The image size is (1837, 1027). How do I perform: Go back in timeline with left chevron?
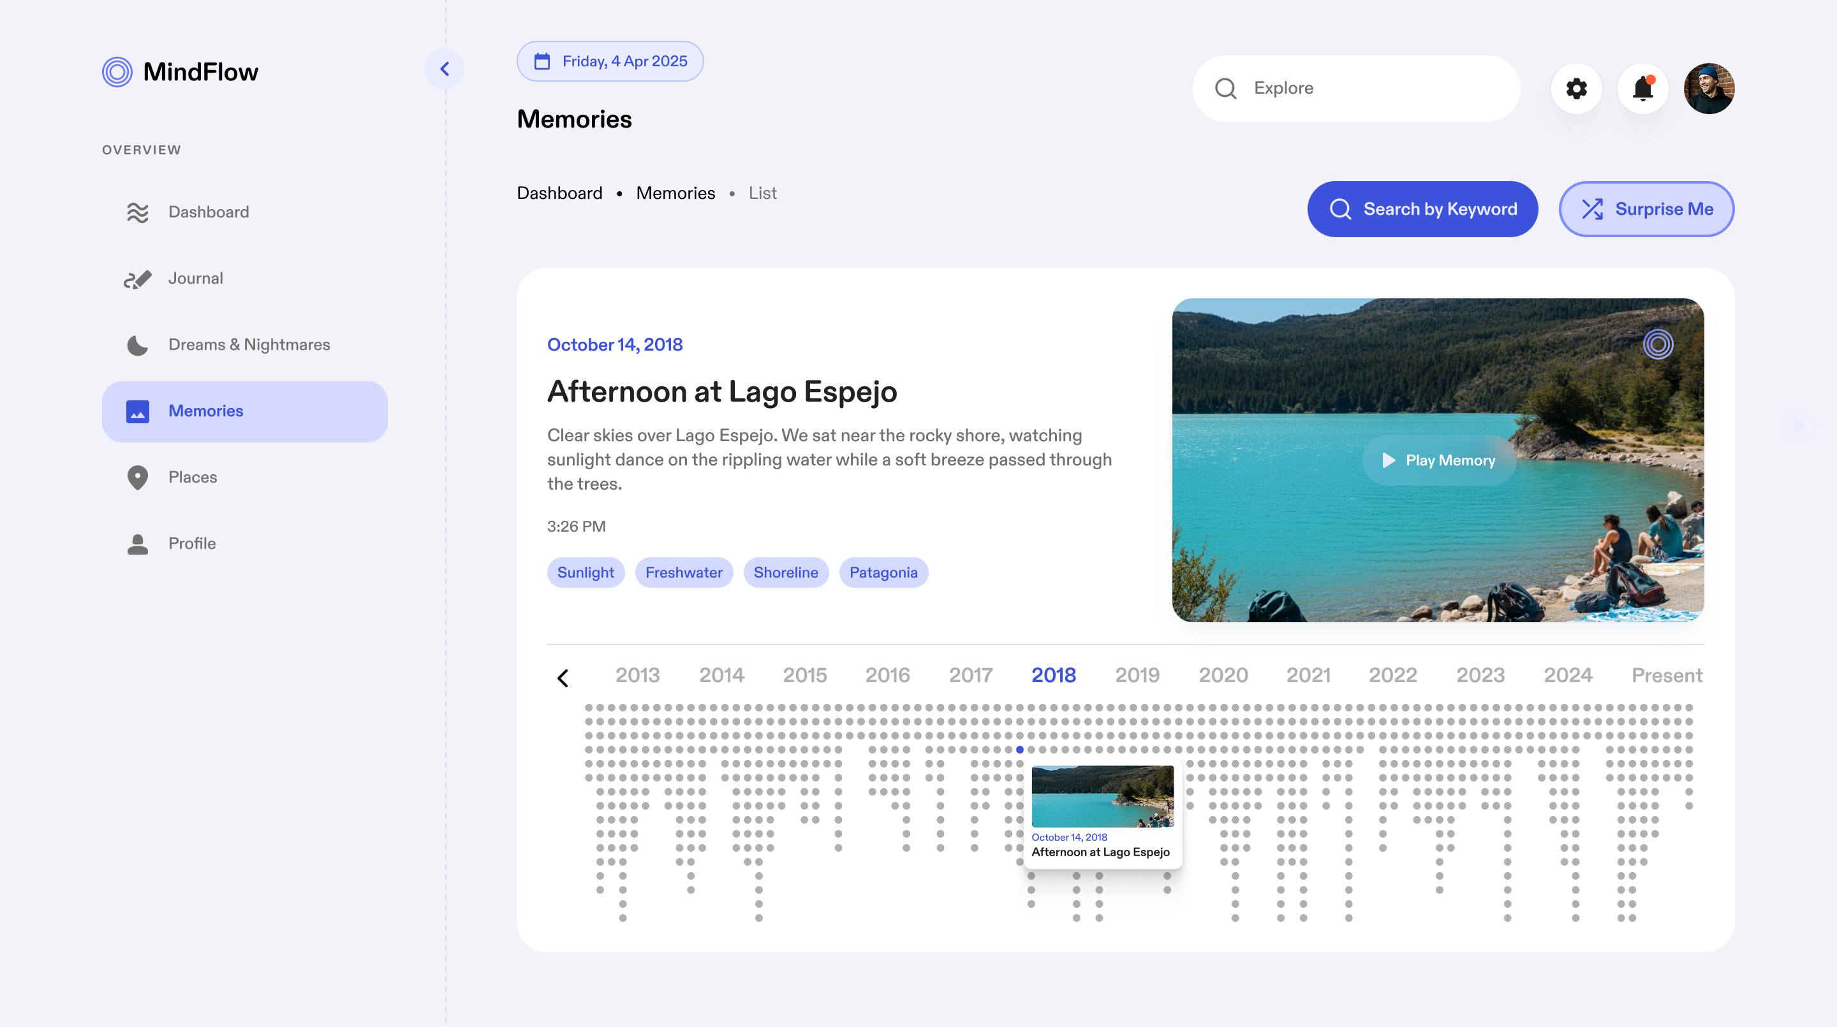pyautogui.click(x=563, y=678)
